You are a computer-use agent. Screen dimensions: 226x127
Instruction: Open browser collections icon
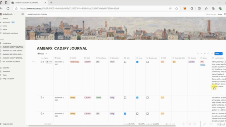(x=213, y=8)
